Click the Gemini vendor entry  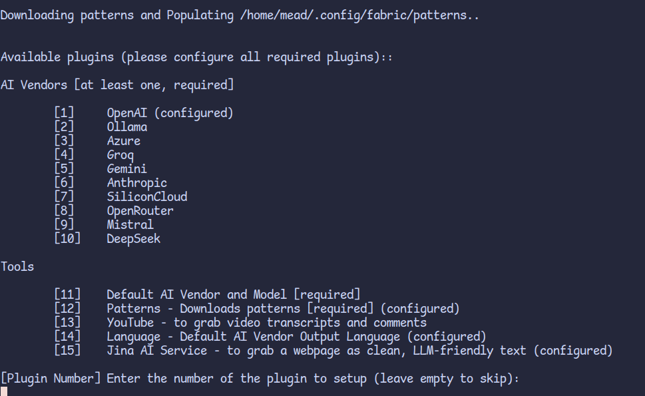click(x=101, y=168)
